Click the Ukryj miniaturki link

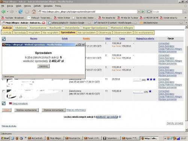tap(20, 103)
